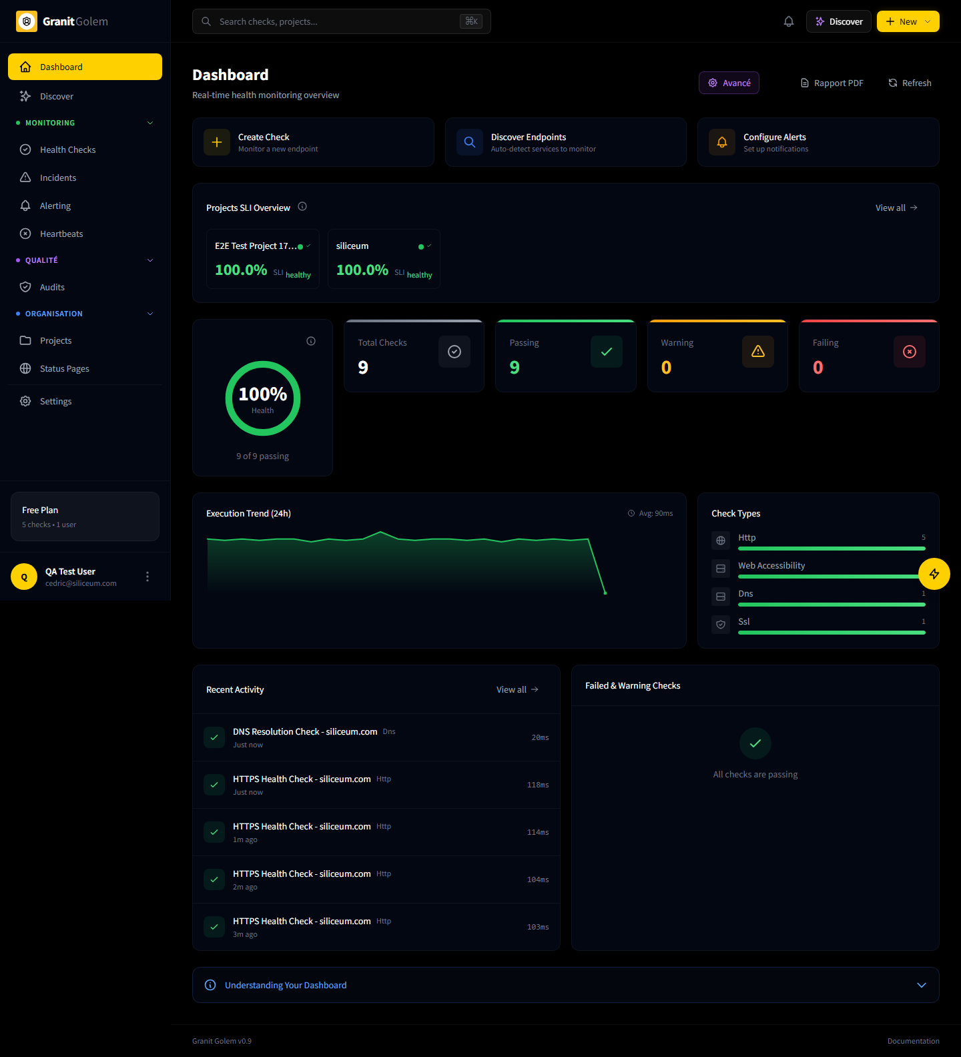Image resolution: width=961 pixels, height=1057 pixels.
Task: Click View all in Projects SLI Overview
Action: click(896, 208)
